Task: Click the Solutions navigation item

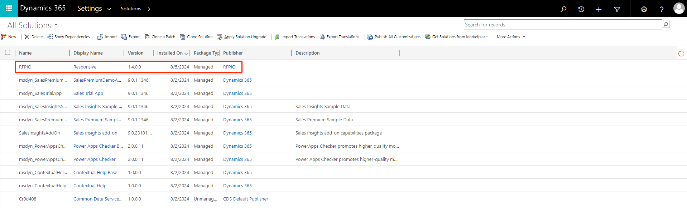Action: (131, 9)
